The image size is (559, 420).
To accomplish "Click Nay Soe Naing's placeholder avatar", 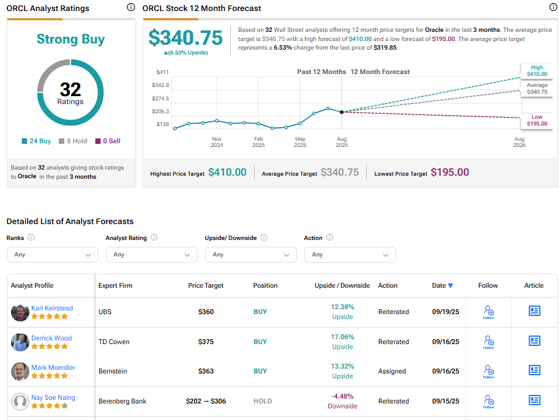I will click(20, 402).
